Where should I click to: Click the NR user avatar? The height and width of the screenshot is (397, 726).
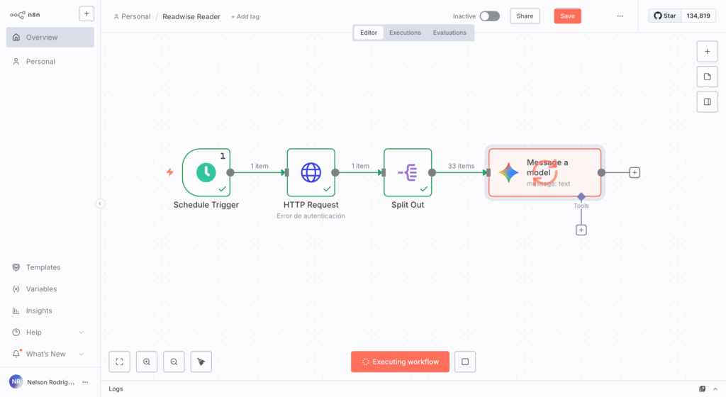pos(16,382)
